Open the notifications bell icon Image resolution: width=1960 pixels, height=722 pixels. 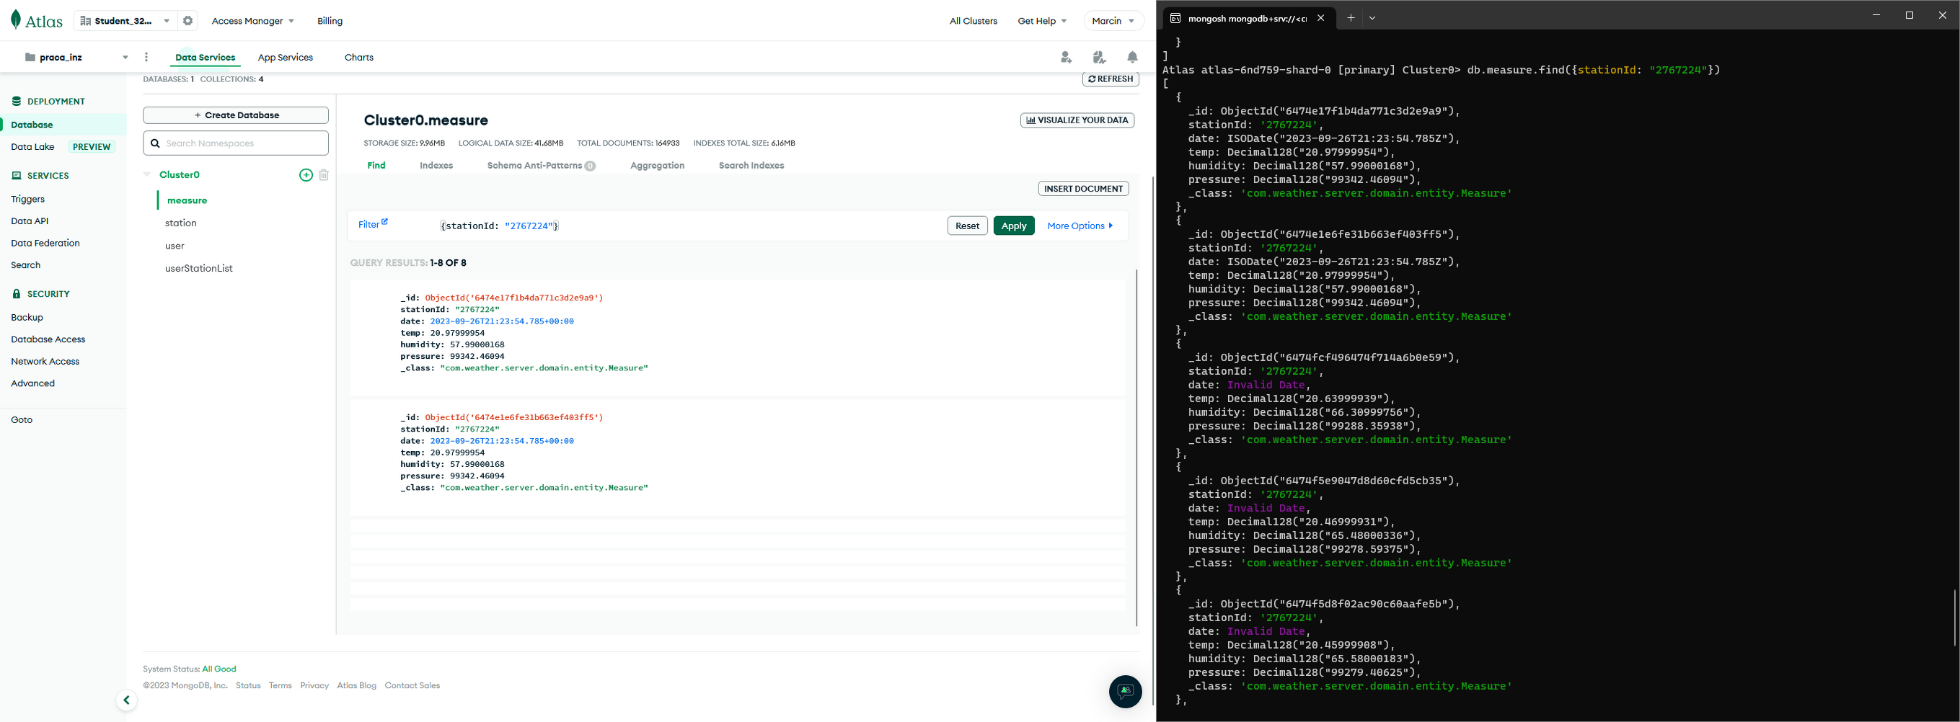click(x=1132, y=57)
